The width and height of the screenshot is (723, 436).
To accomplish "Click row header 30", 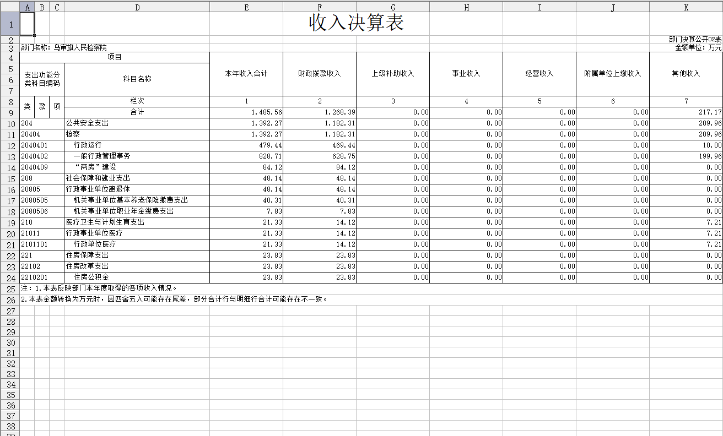I will pos(10,342).
